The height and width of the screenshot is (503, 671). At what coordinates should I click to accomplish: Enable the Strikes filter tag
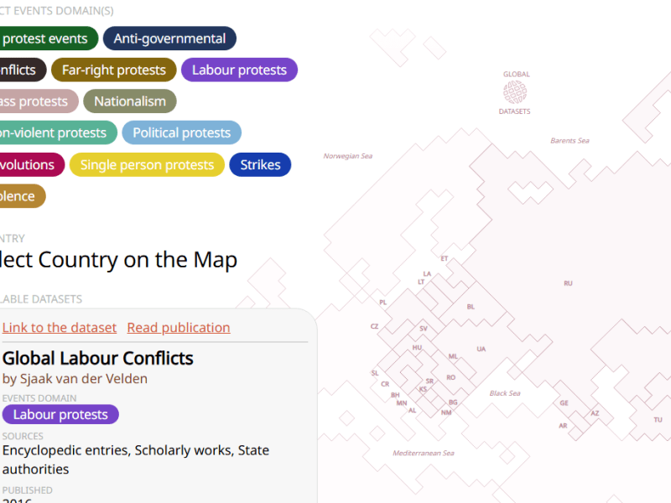tap(260, 164)
